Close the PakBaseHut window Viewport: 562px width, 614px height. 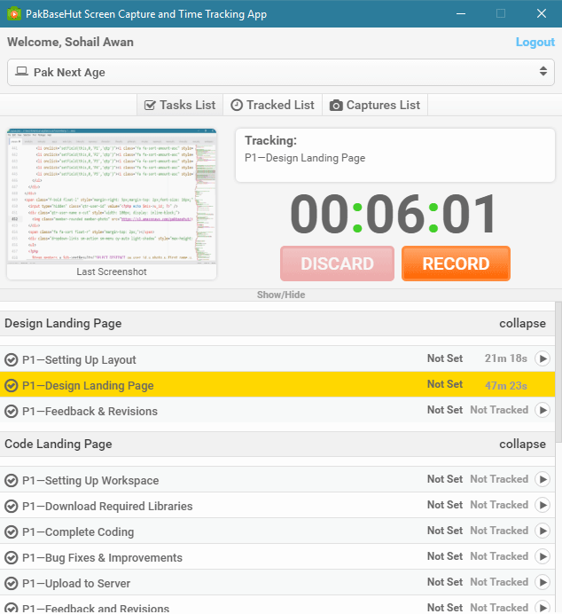tap(542, 13)
